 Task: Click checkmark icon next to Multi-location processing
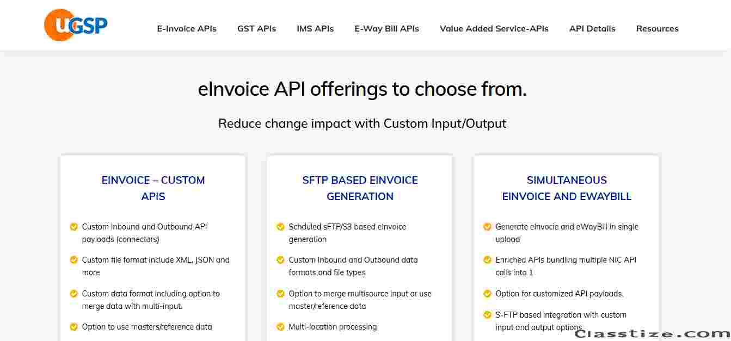(x=280, y=327)
